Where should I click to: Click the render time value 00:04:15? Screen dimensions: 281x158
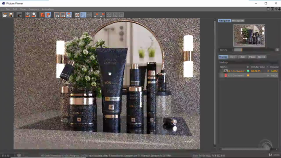[x=256, y=71]
